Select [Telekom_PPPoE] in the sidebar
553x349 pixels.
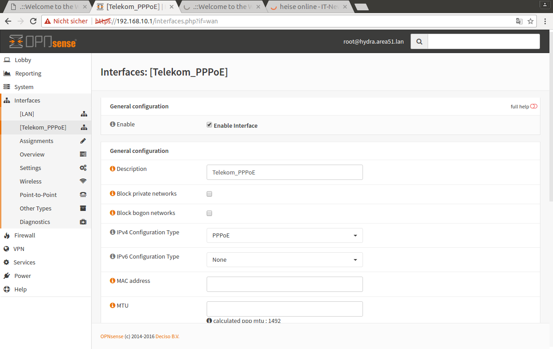[x=46, y=127]
